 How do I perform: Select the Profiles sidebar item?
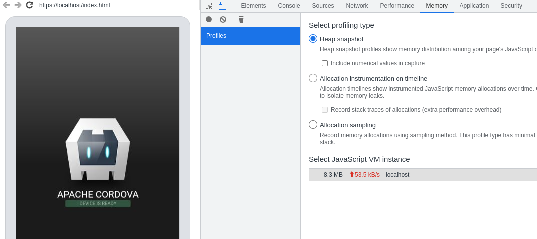(x=250, y=36)
